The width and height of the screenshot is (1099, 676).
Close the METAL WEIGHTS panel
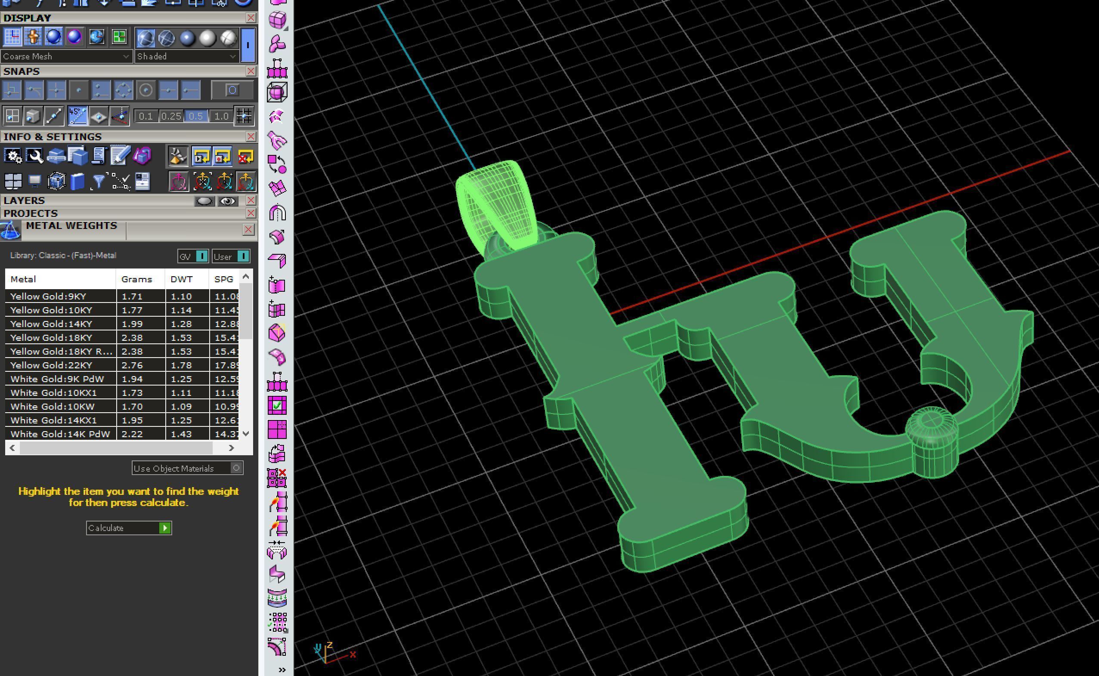(248, 230)
